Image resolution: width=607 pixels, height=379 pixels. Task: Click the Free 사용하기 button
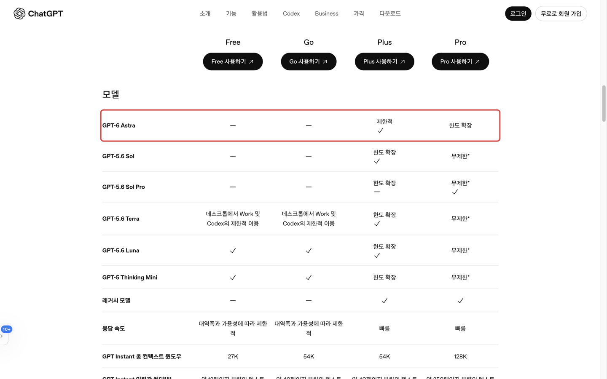[x=233, y=61]
